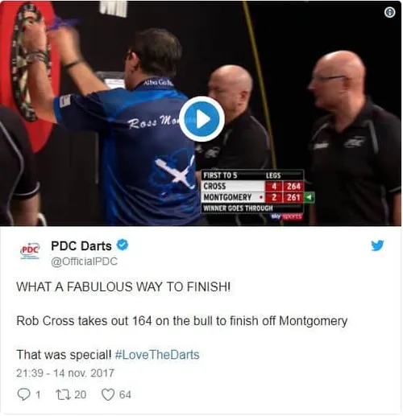Open the tweet timestamp 21:39 - 14 nov. 2017
403x416 pixels.
(x=65, y=373)
